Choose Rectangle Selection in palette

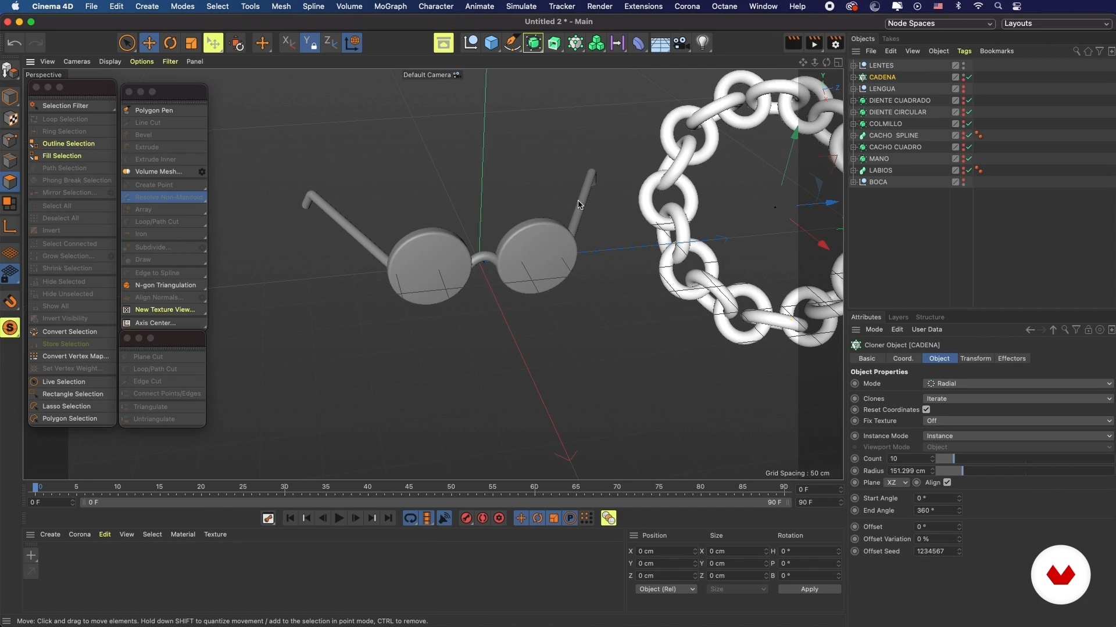point(73,394)
